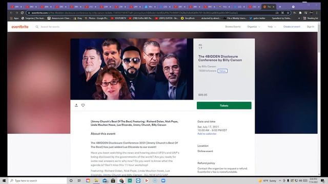This screenshot has height=184, width=328.
Task: Click the Eventbrite logo
Action: pos(20,27)
